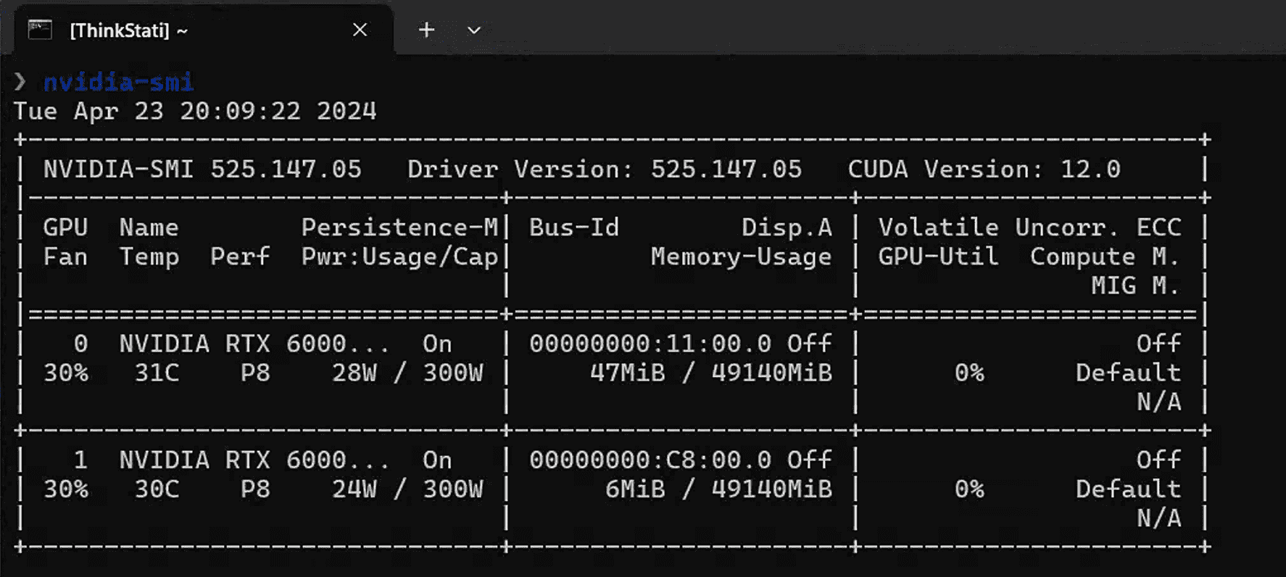
Task: Click the 6MiB / 49140MiB memory usage
Action: tap(718, 489)
